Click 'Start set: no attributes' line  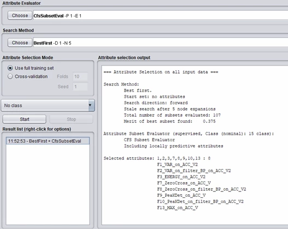coord(154,97)
